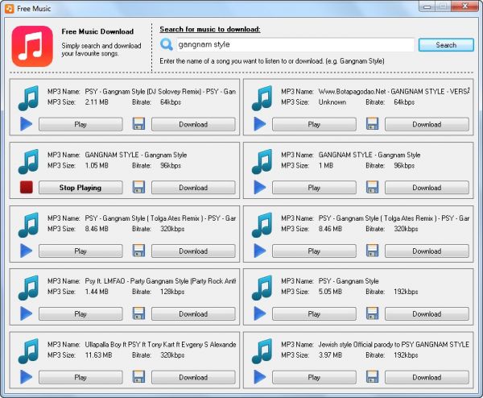Click the music note icon of the 1 MB track
483x398 pixels.
pos(262,162)
